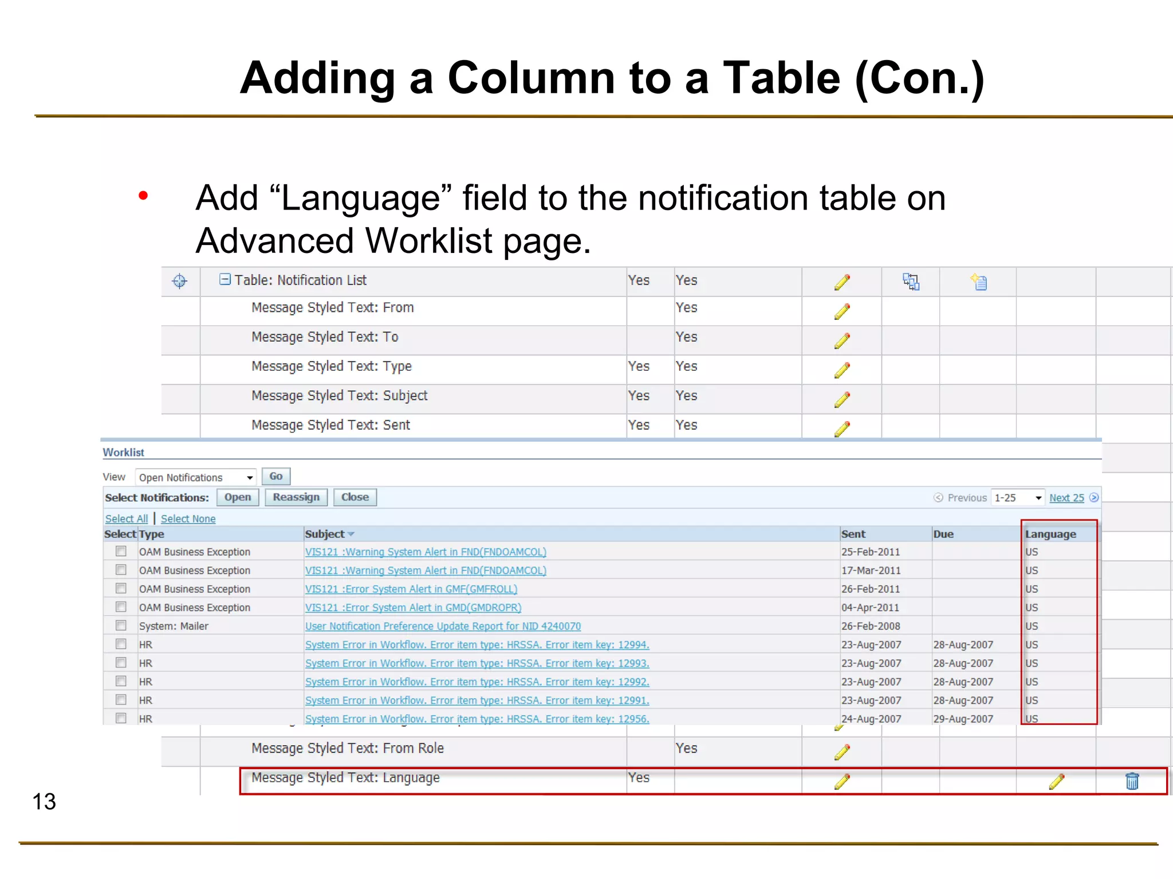Image resolution: width=1173 pixels, height=879 pixels.
Task: Edit Message Styled Text: Subject with pencil icon
Action: coord(842,399)
